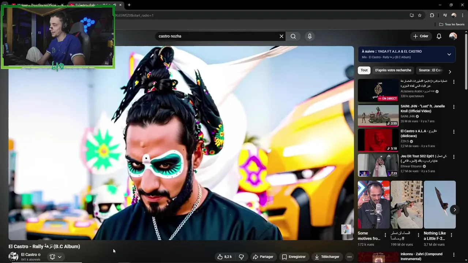Screen dimensions: 468x263
Task: Bookmark this page with the star icon
Action: pyautogui.click(x=420, y=15)
